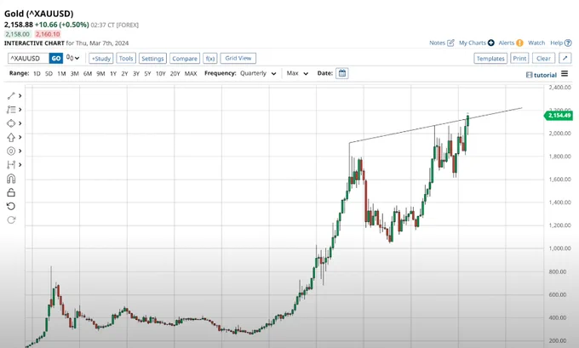
Task: Set range to 5Y
Action: [x=147, y=73]
